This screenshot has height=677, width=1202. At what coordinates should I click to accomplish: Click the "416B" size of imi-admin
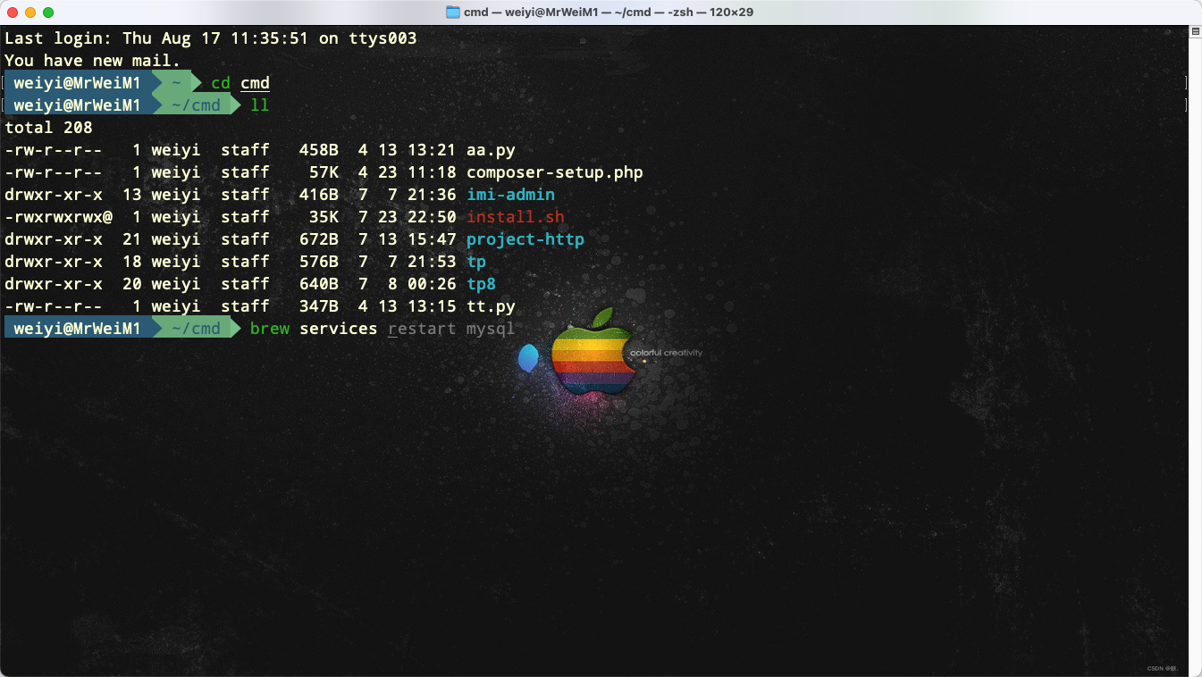tap(319, 195)
